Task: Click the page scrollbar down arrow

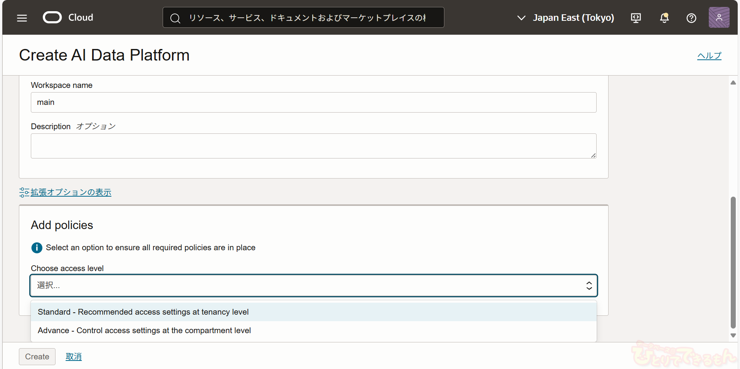Action: (x=733, y=335)
